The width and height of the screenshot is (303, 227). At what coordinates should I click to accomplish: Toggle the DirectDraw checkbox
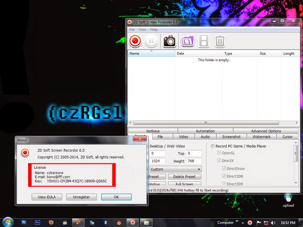click(224, 168)
